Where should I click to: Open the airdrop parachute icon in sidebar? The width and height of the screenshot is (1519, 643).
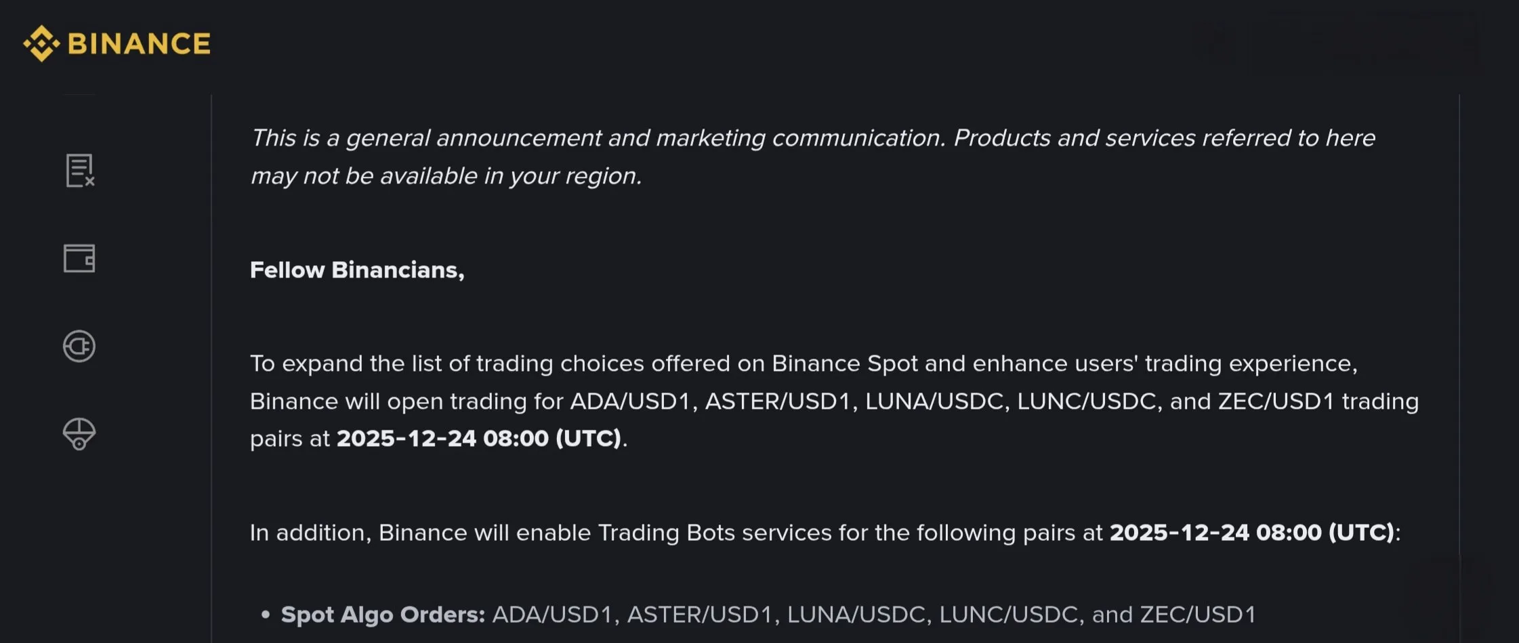79,434
